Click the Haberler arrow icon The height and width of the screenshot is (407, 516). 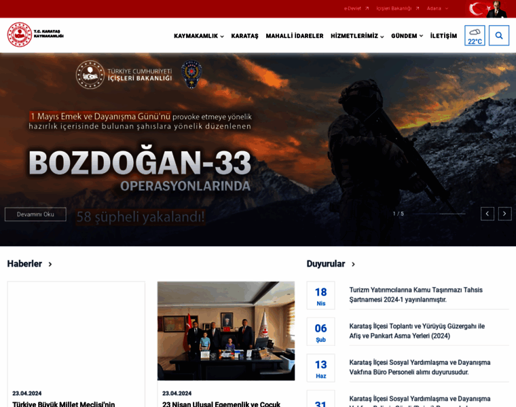[50, 264]
